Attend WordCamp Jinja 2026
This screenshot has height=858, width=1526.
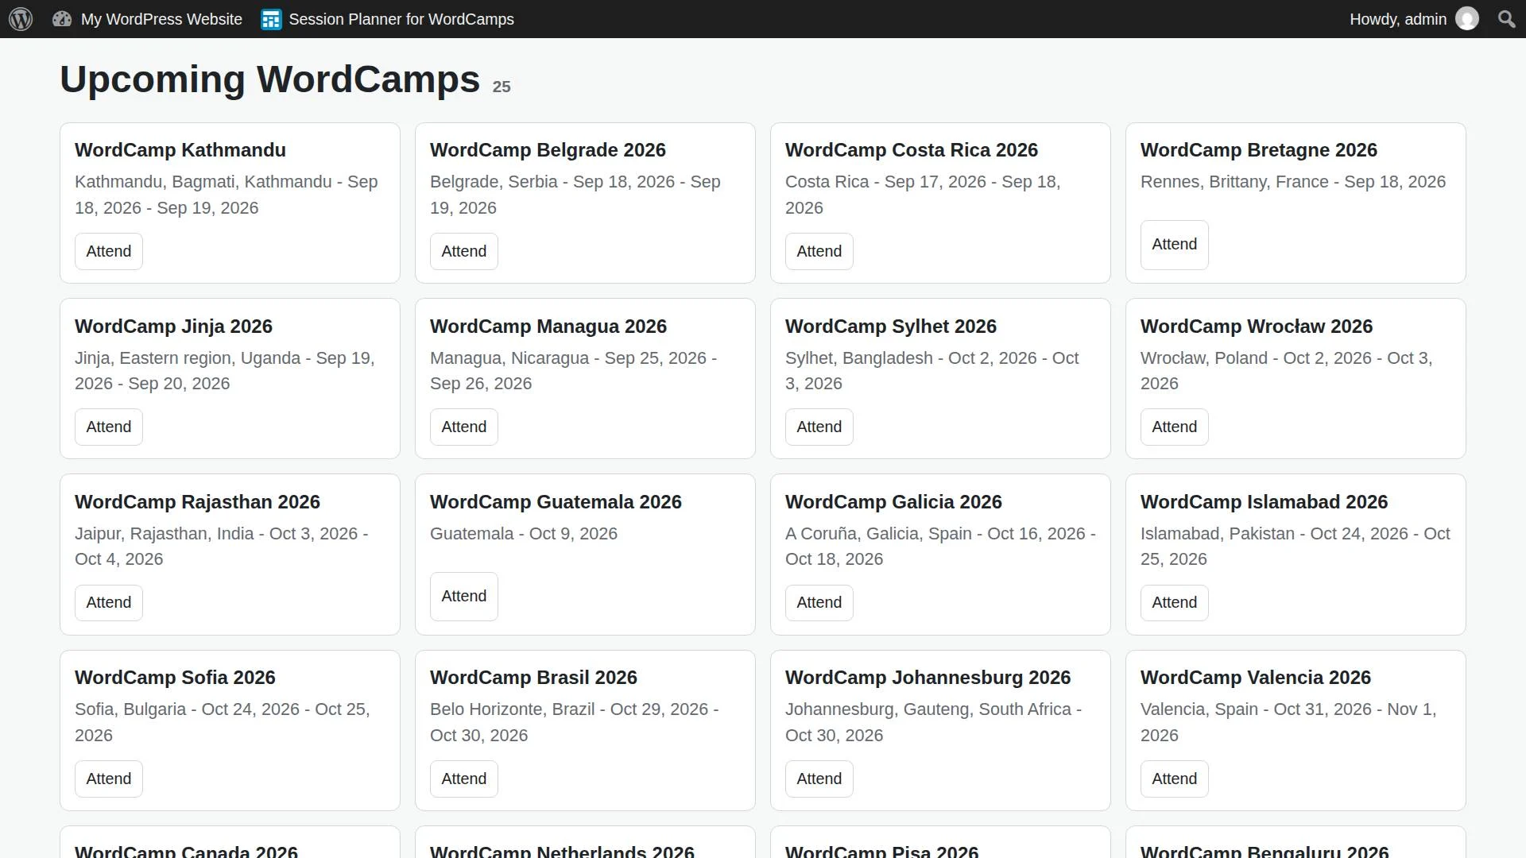(109, 427)
